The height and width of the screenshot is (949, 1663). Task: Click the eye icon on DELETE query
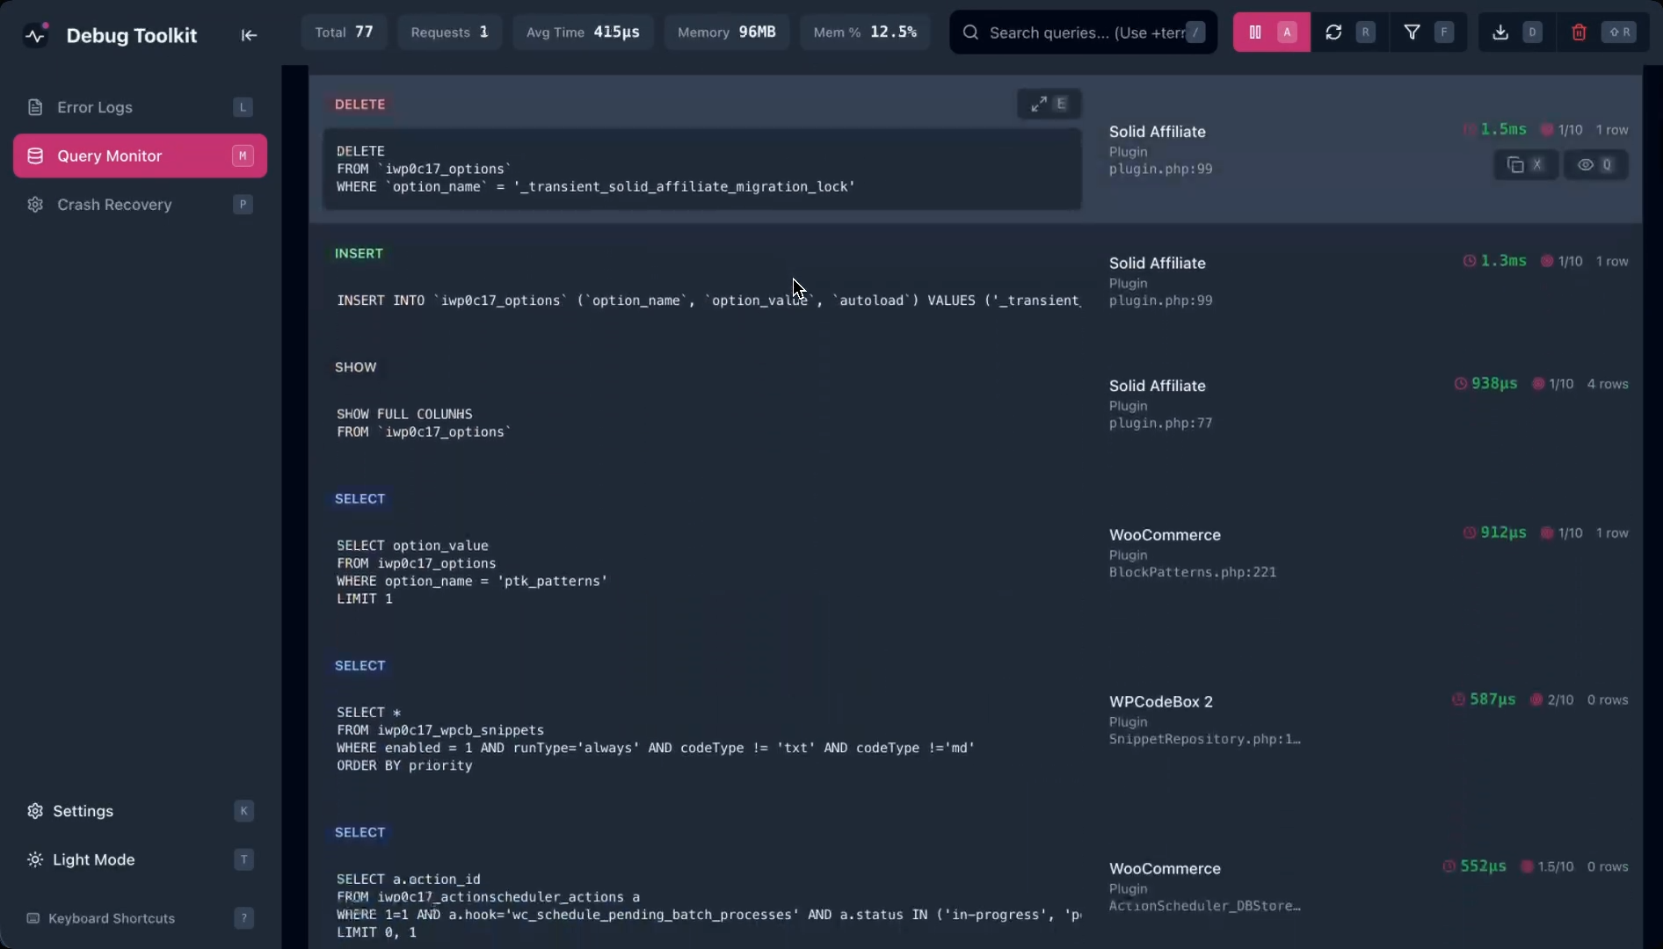[1585, 165]
